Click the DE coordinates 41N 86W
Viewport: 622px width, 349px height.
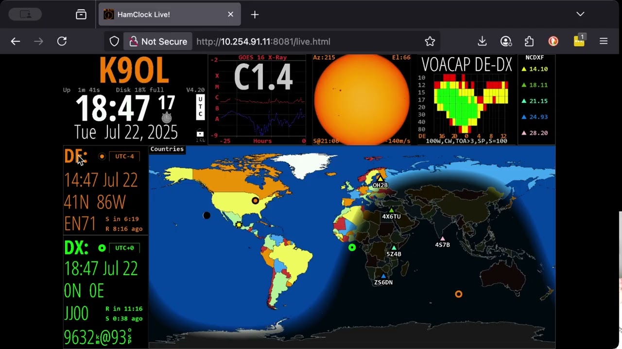(x=95, y=202)
